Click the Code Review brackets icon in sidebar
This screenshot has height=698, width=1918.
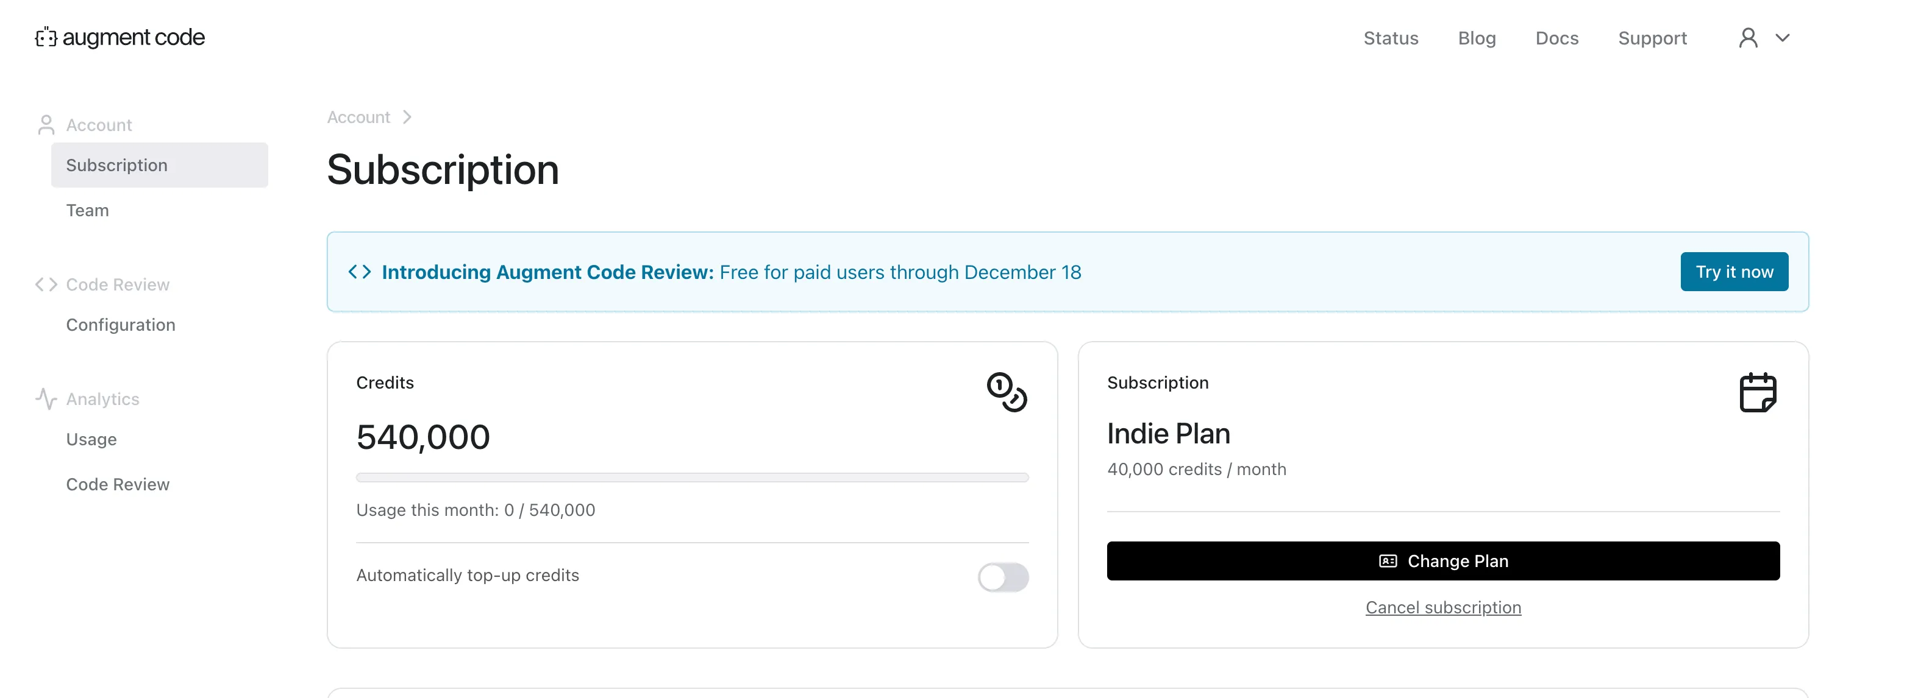coord(46,284)
